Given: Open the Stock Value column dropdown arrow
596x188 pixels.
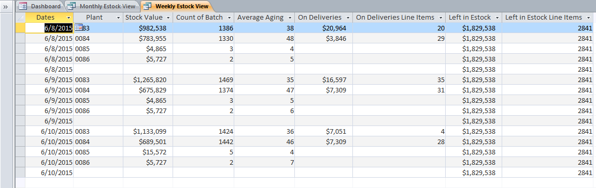Looking at the screenshot, I should click(168, 18).
